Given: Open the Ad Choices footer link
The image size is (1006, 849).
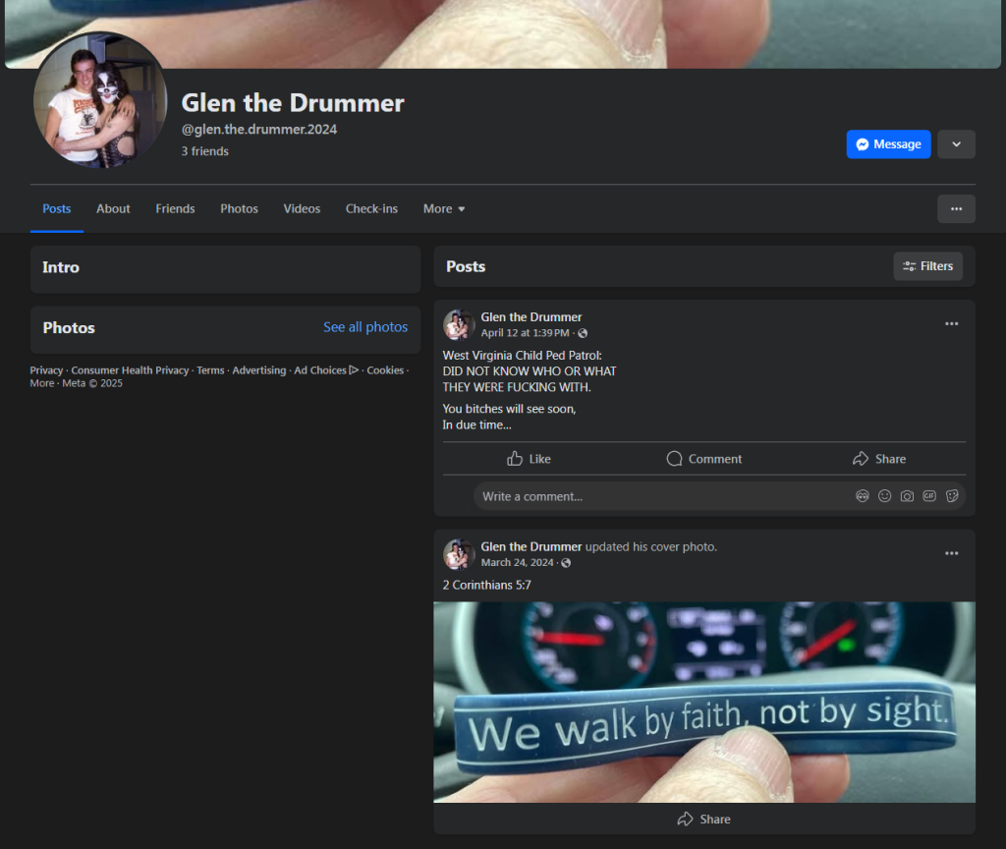Looking at the screenshot, I should (326, 370).
